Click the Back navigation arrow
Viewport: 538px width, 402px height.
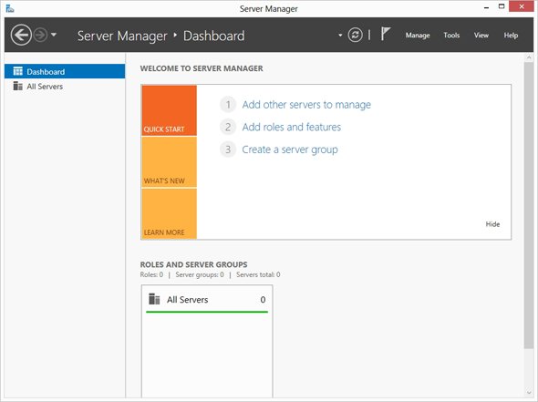[x=21, y=35]
